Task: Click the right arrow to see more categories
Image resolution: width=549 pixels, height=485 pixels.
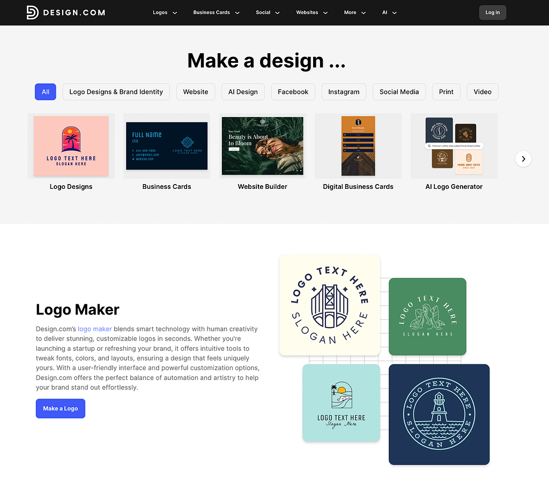Action: (523, 159)
